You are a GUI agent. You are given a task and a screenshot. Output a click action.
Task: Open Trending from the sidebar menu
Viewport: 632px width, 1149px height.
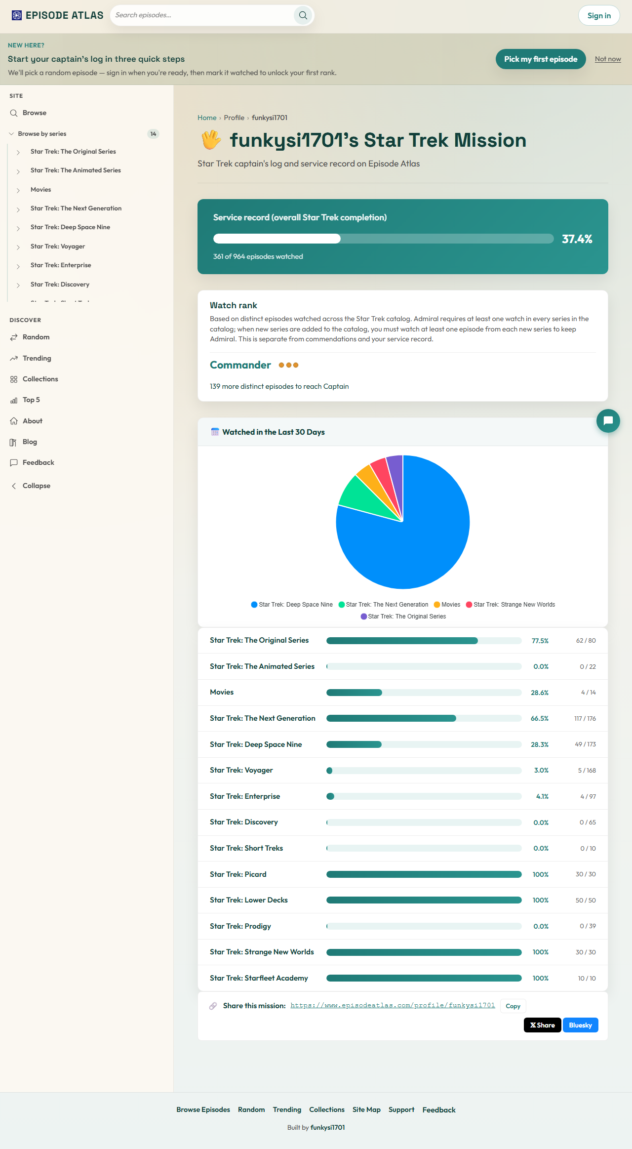(x=37, y=359)
